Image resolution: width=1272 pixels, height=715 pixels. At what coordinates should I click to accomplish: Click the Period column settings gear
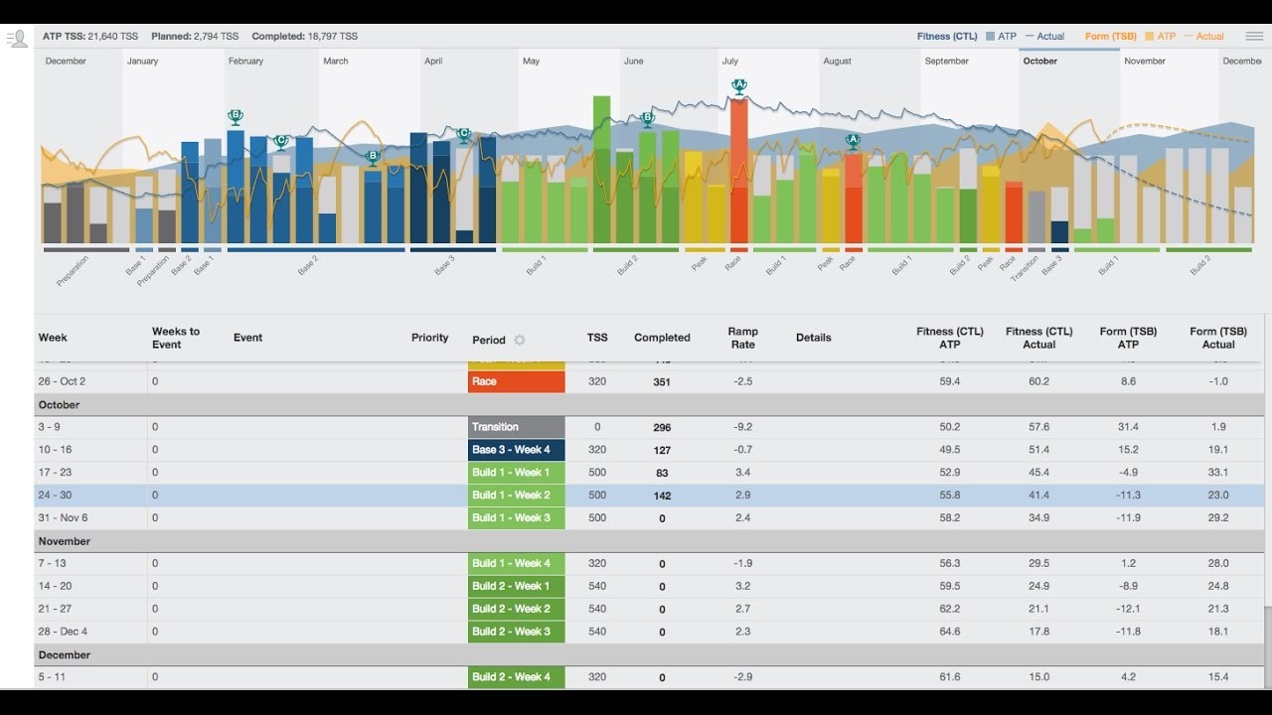(x=519, y=340)
